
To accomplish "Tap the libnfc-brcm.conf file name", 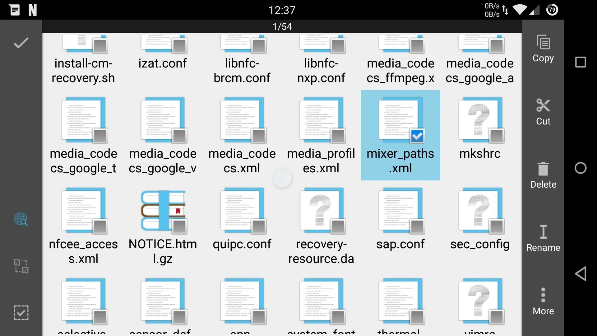I will pyautogui.click(x=242, y=71).
